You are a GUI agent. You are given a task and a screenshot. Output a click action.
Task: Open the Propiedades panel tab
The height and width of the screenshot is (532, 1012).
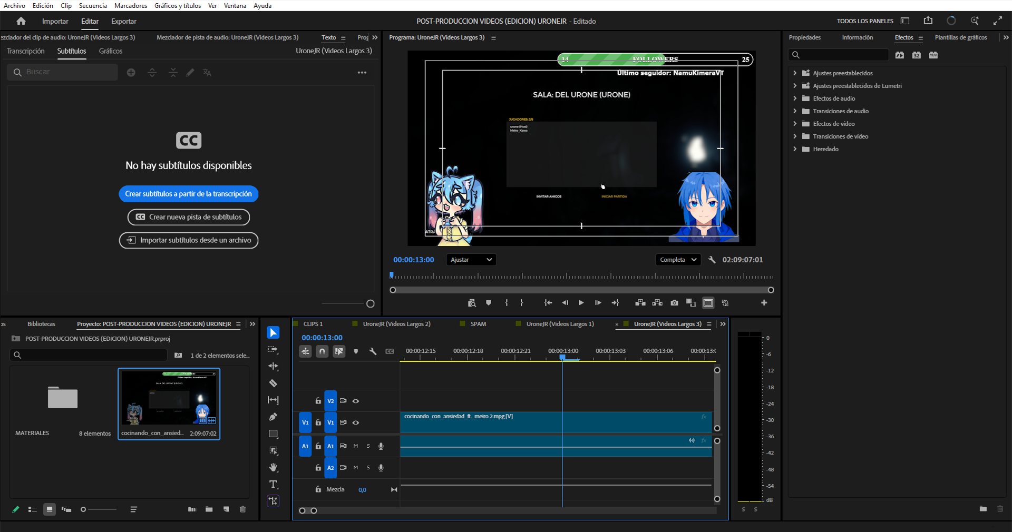[x=805, y=37]
